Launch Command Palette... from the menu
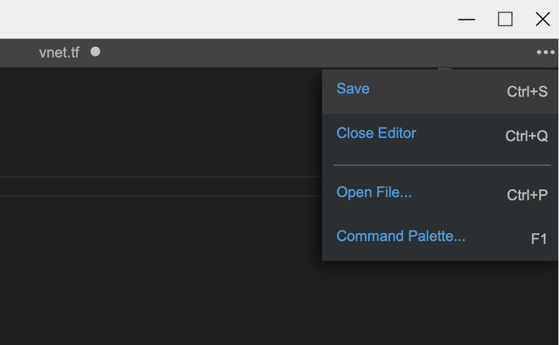 click(440, 238)
